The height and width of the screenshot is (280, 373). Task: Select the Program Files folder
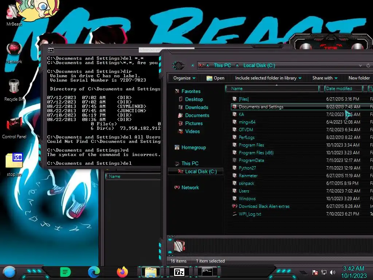[251, 145]
